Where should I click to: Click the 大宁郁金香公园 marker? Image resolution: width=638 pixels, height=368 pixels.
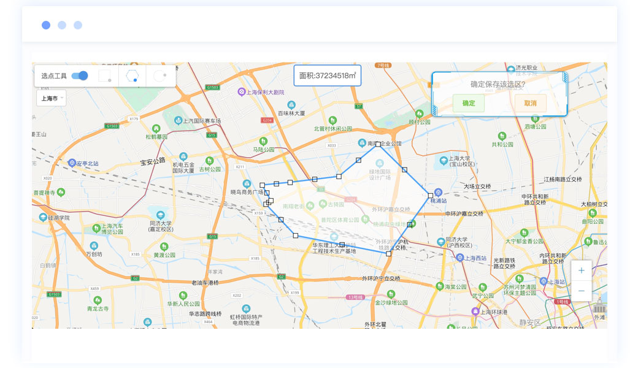524,233
